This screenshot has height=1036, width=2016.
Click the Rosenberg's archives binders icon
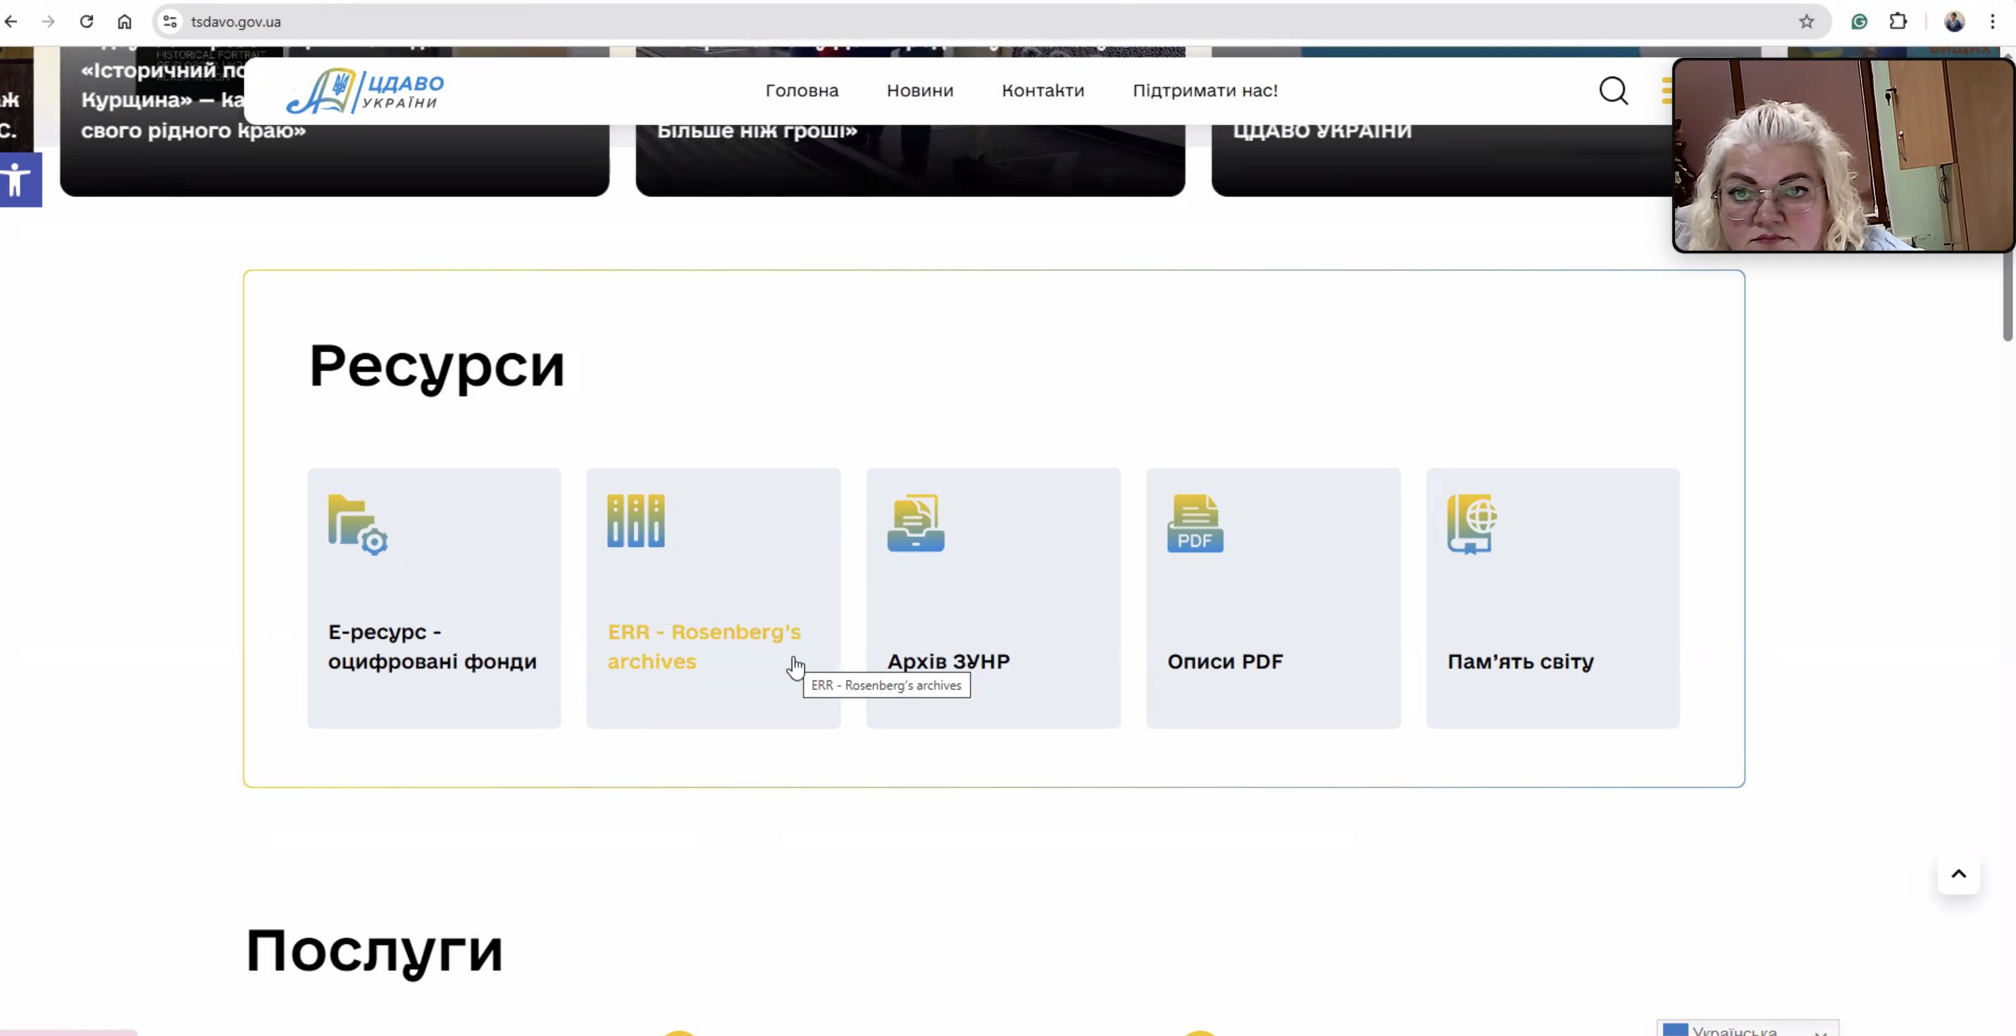coord(635,521)
